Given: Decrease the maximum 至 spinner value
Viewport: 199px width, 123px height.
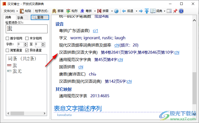Looking at the screenshot, I should click(x=43, y=45).
